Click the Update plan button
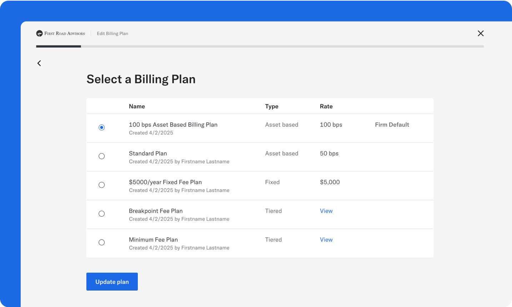 point(112,282)
